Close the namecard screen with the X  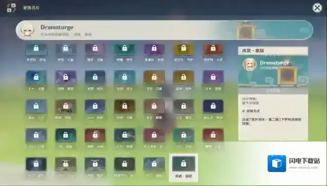click(x=317, y=8)
